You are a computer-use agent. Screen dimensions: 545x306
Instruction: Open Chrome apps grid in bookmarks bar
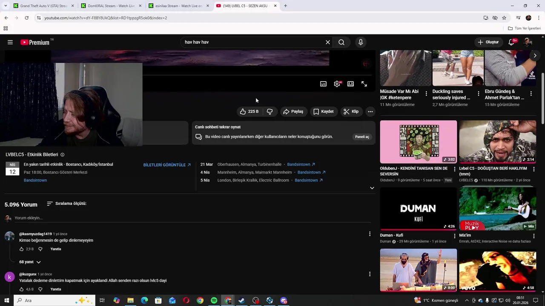click(x=6, y=28)
